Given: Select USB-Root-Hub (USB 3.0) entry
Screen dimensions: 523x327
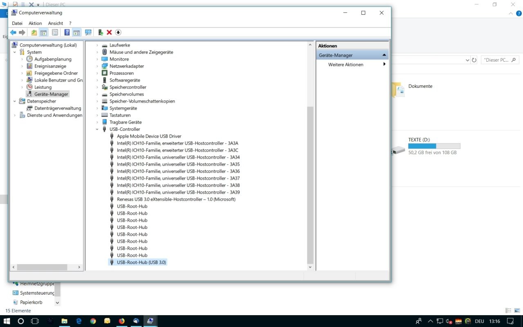Looking at the screenshot, I should coord(141,262).
